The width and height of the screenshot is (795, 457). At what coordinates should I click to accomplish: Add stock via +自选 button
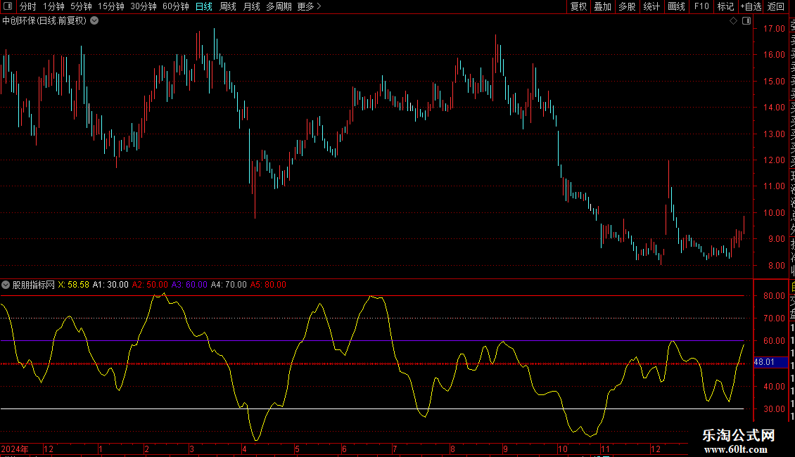pyautogui.click(x=751, y=6)
